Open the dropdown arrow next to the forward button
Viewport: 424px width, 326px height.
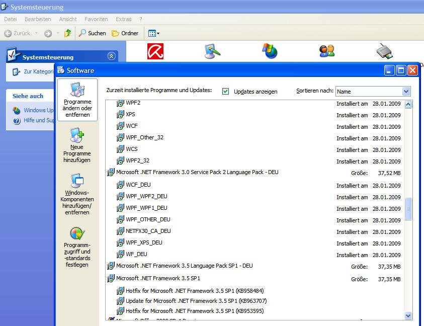click(58, 33)
